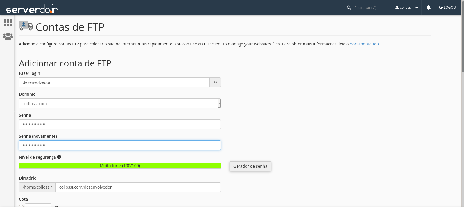Screen dimensions: 464x207
Task: Click the Senha (novamente) field
Action: point(120,145)
